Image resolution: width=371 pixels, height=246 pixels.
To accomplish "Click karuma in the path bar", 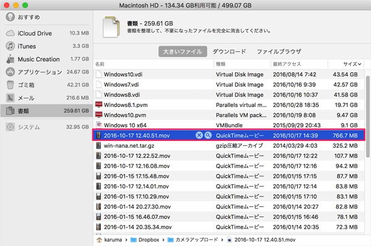I will tap(113, 240).
